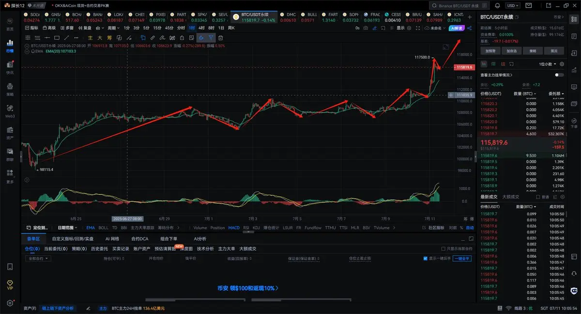Collapse the EMA legend expander on chart
Image resolution: width=581 pixels, height=314 pixels.
click(x=27, y=51)
